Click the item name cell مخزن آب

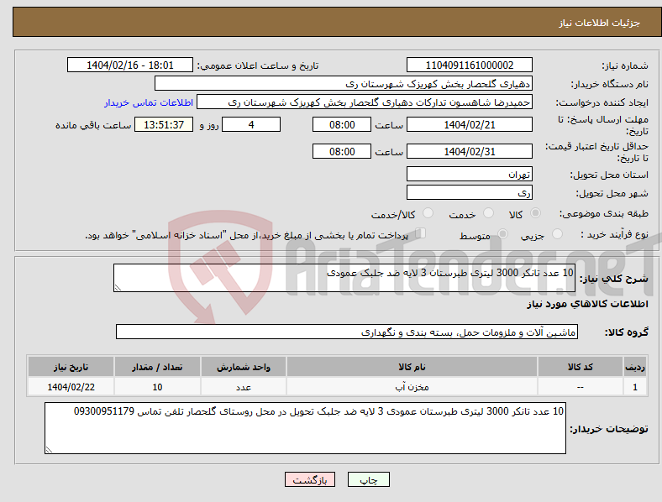pyautogui.click(x=412, y=387)
